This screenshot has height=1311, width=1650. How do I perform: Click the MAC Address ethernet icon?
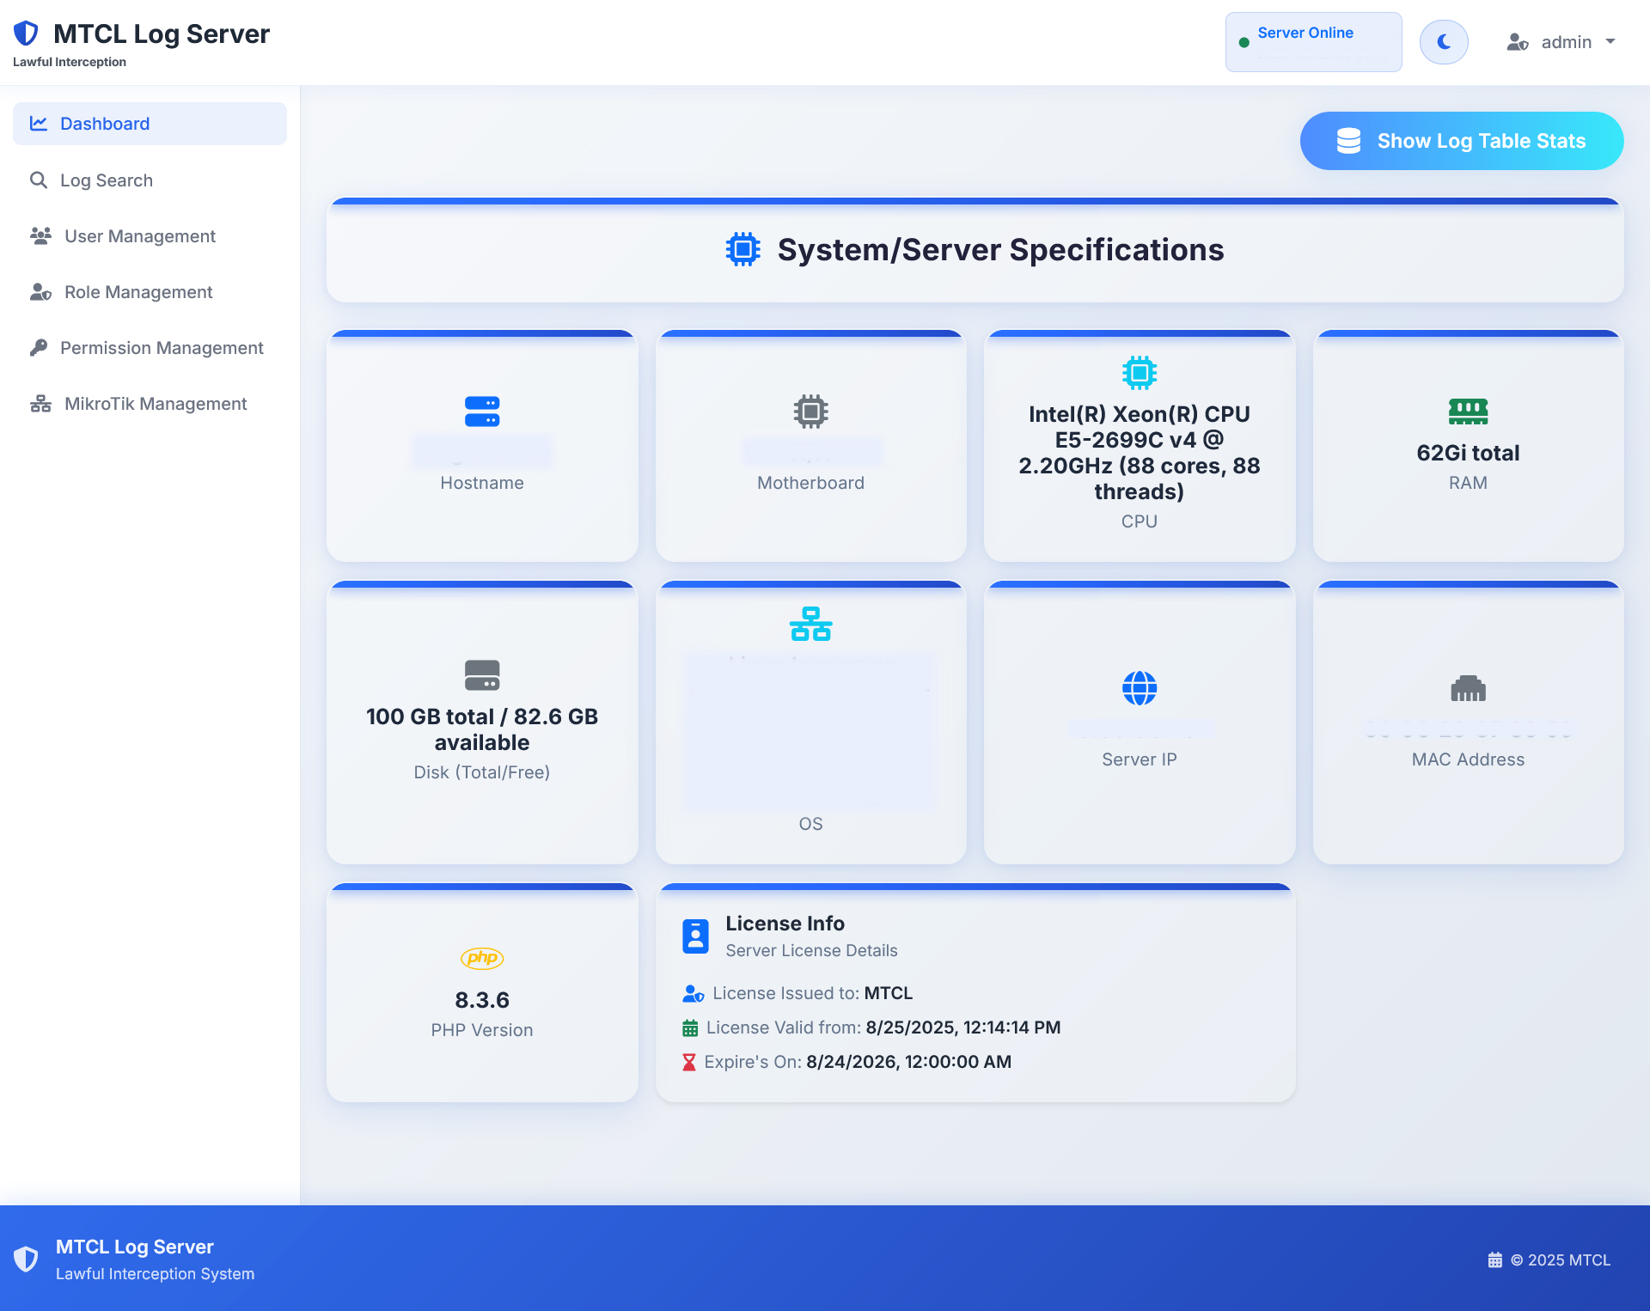(1468, 688)
